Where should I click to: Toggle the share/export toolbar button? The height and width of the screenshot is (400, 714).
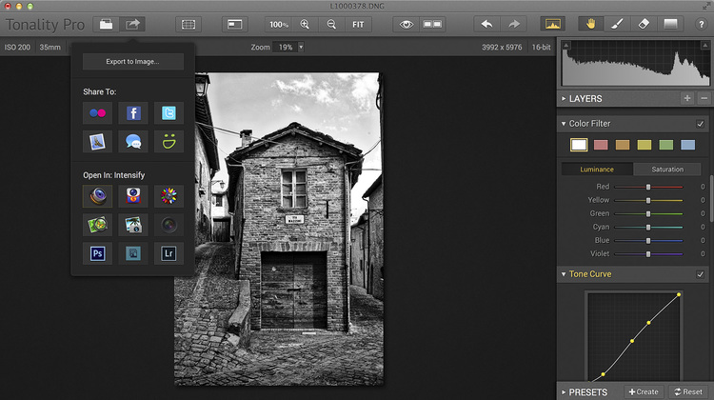coord(132,24)
